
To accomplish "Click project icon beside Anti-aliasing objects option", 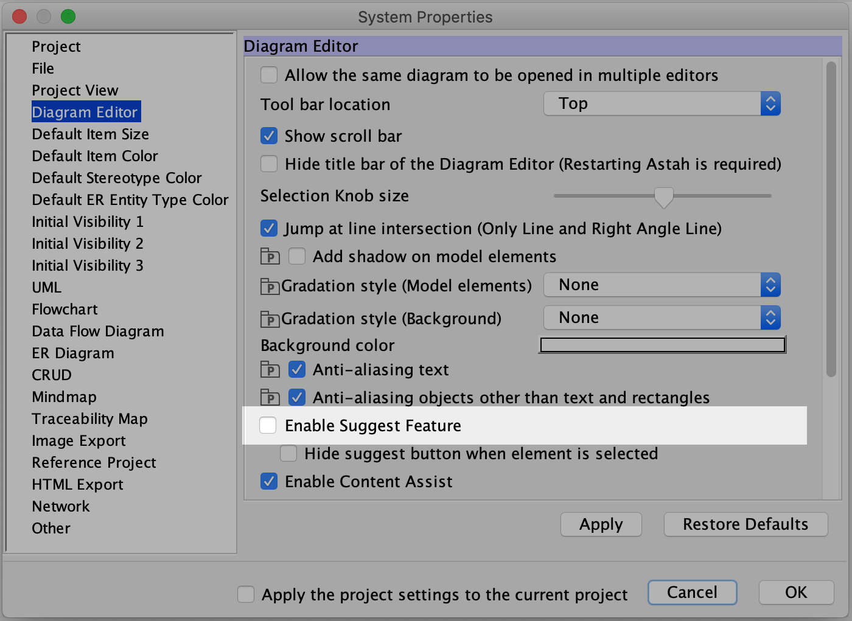I will (x=270, y=398).
